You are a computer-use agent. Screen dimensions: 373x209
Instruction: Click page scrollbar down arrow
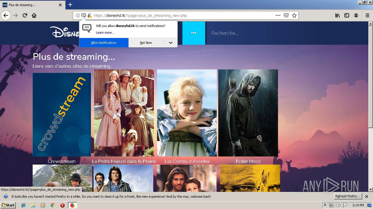[x=371, y=190]
